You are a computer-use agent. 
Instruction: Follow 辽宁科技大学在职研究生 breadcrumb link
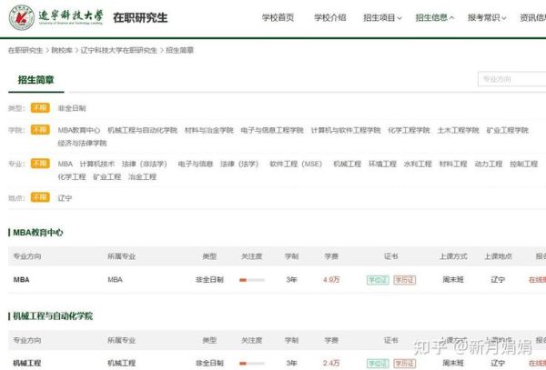[119, 50]
